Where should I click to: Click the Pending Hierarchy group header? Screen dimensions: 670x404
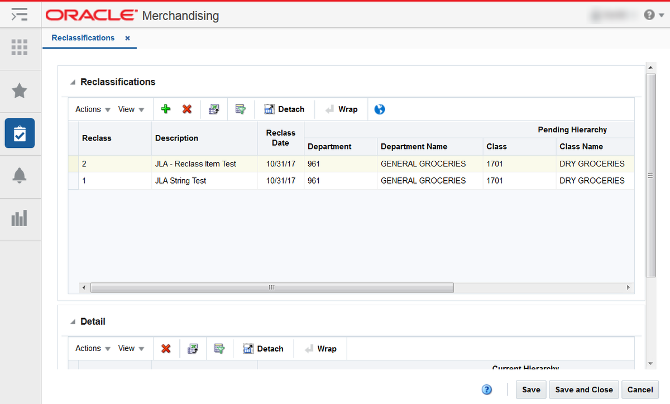[572, 129]
